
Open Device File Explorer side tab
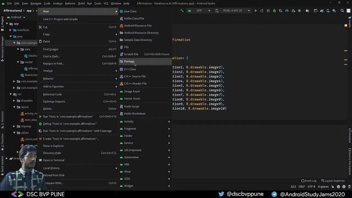350,161
